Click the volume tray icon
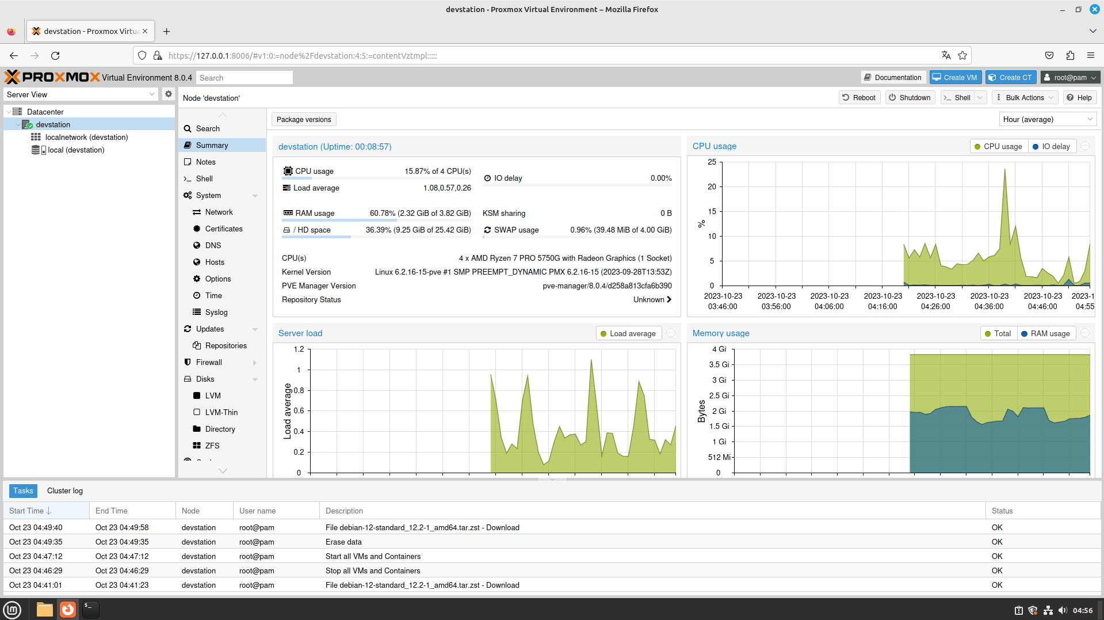The height and width of the screenshot is (620, 1104). 1062,610
